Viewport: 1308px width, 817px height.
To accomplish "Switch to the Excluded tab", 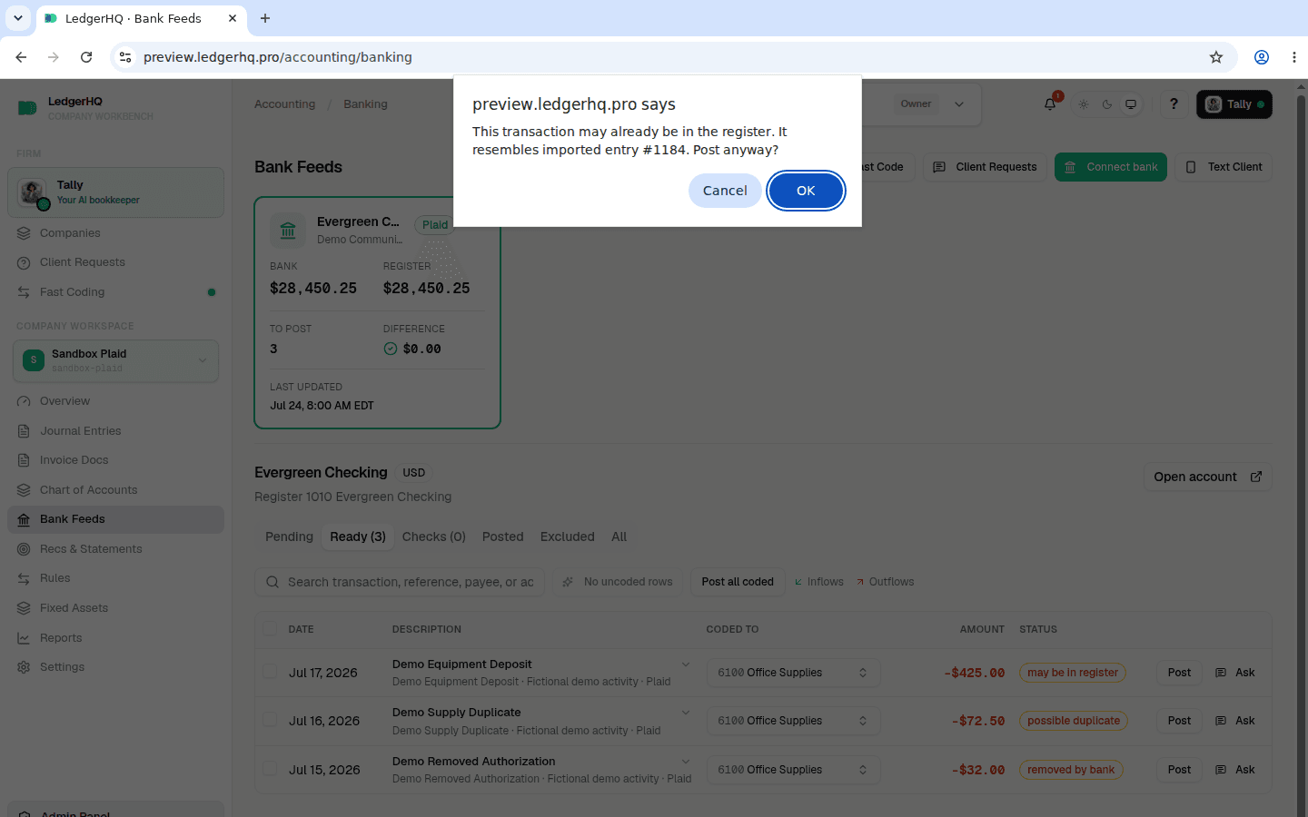I will pyautogui.click(x=567, y=536).
